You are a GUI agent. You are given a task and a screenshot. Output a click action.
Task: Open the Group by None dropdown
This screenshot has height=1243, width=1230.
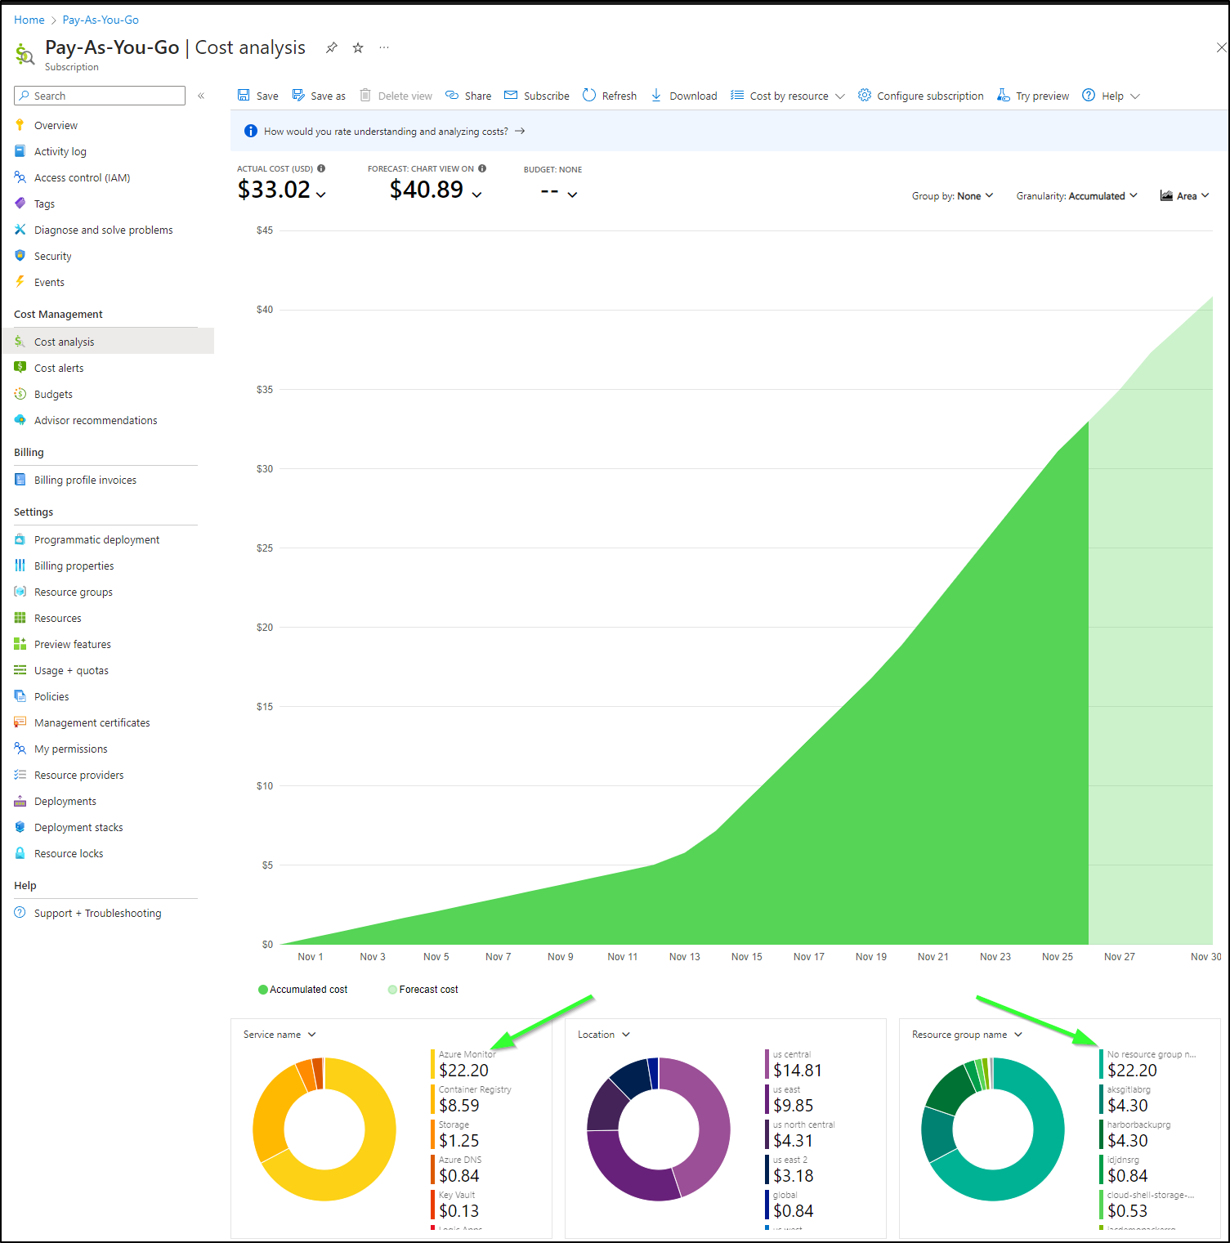953,196
